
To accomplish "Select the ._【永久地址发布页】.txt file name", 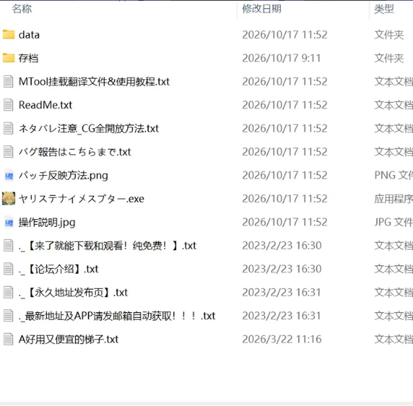I will (73, 293).
